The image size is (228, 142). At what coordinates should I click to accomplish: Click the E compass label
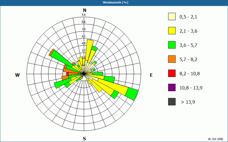(151, 75)
